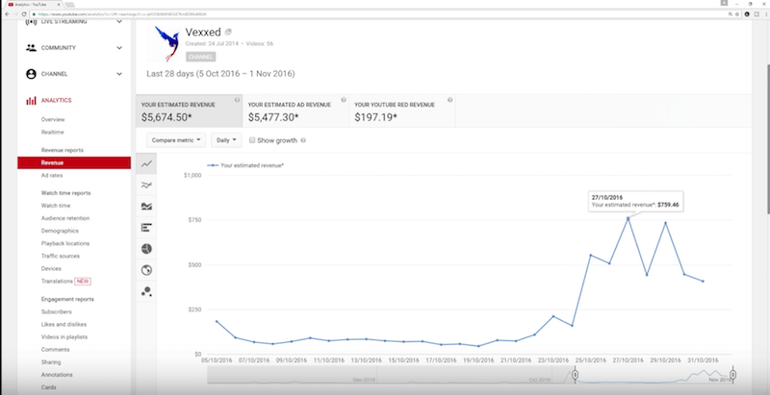This screenshot has width=770, height=395.
Task: Open the Devices report
Action: 51,268
